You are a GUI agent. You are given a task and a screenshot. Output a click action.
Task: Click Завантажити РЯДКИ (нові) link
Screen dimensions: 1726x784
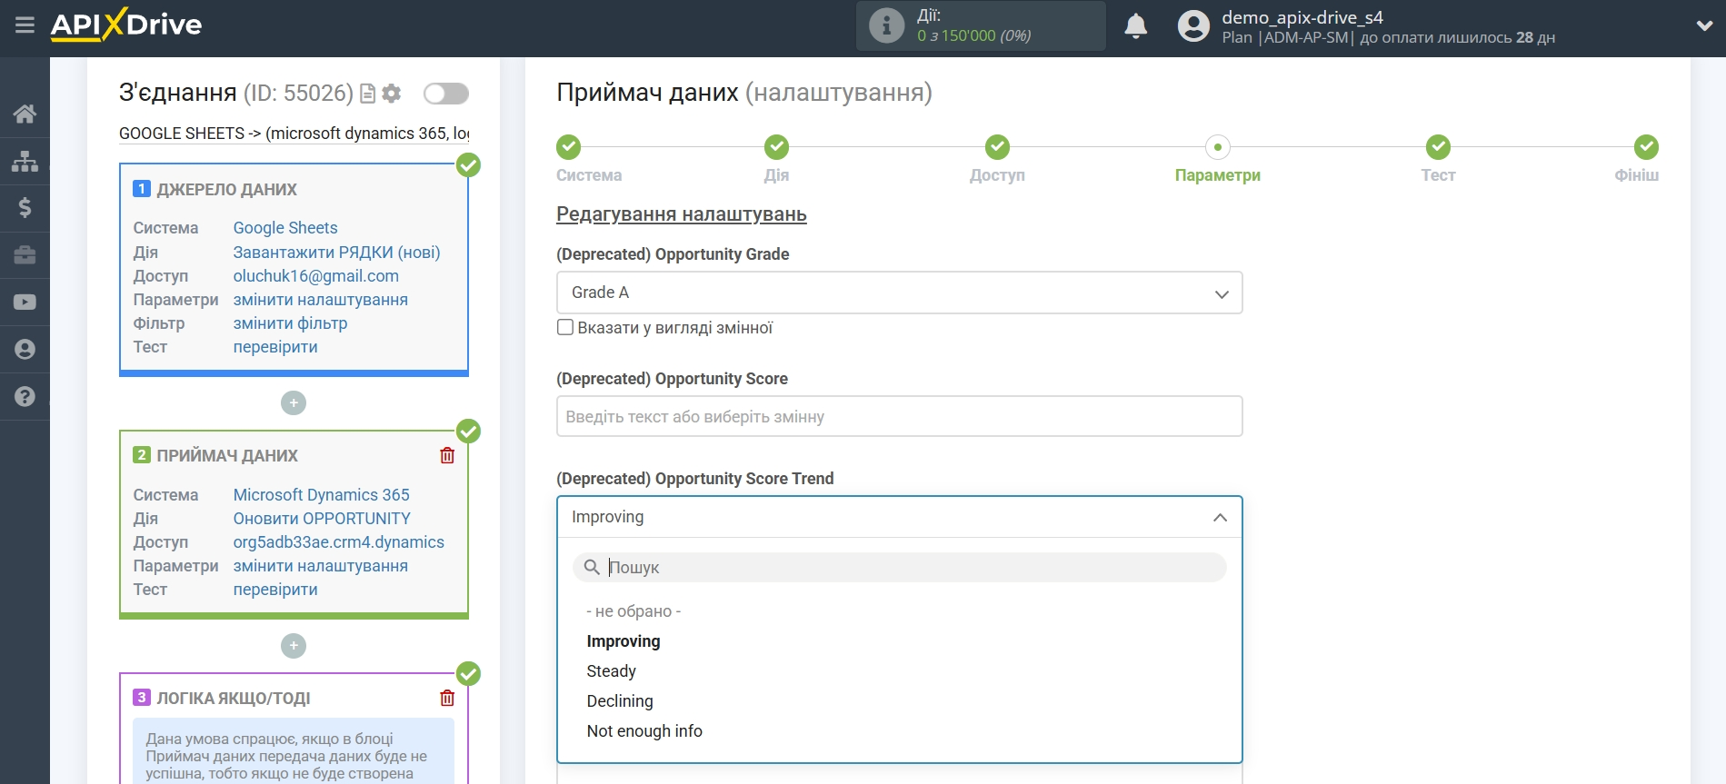[x=336, y=253]
